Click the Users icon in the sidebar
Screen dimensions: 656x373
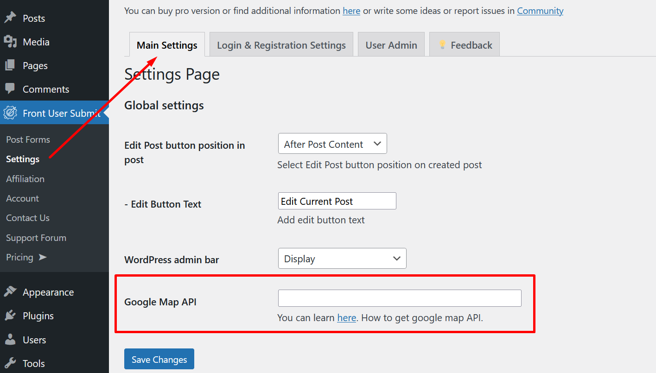pos(10,340)
